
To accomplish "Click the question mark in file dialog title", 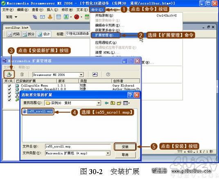I will click(x=130, y=95).
